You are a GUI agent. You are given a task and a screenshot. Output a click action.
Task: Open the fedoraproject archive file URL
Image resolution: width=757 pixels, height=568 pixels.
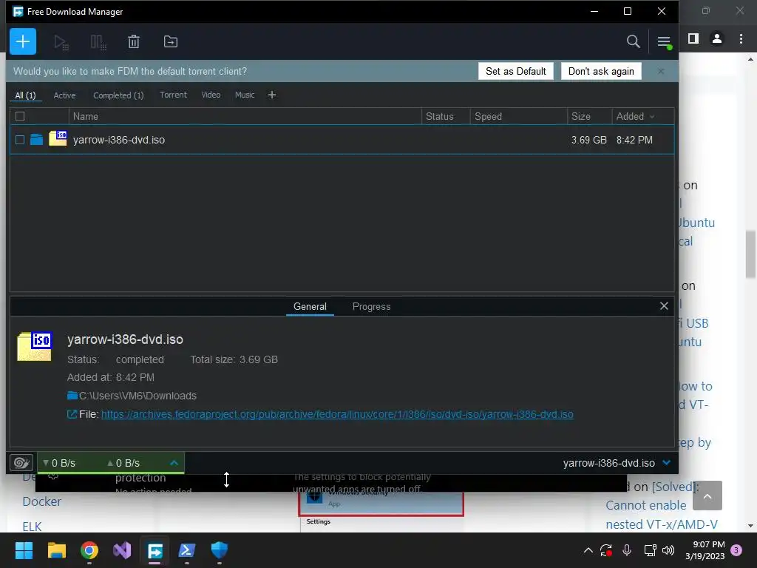pyautogui.click(x=337, y=414)
